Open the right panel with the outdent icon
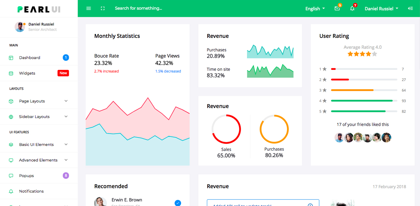 point(411,8)
